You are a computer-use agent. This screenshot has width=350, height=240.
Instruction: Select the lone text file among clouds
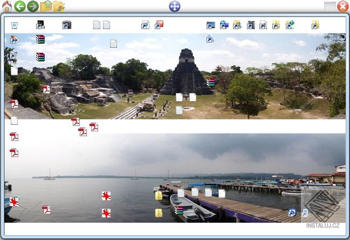113,44
